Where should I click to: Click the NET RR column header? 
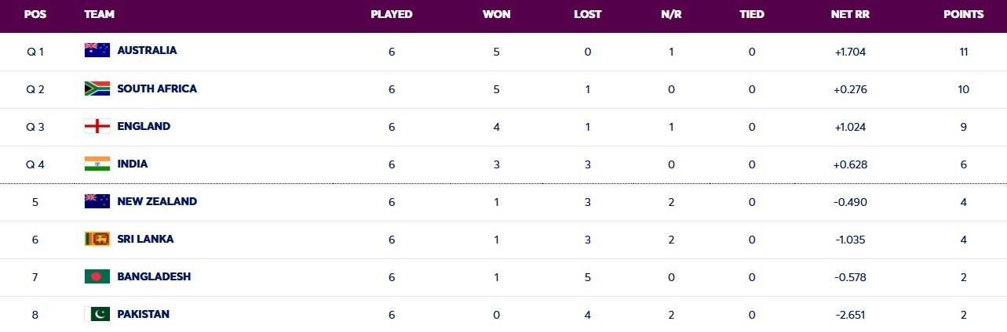(851, 14)
